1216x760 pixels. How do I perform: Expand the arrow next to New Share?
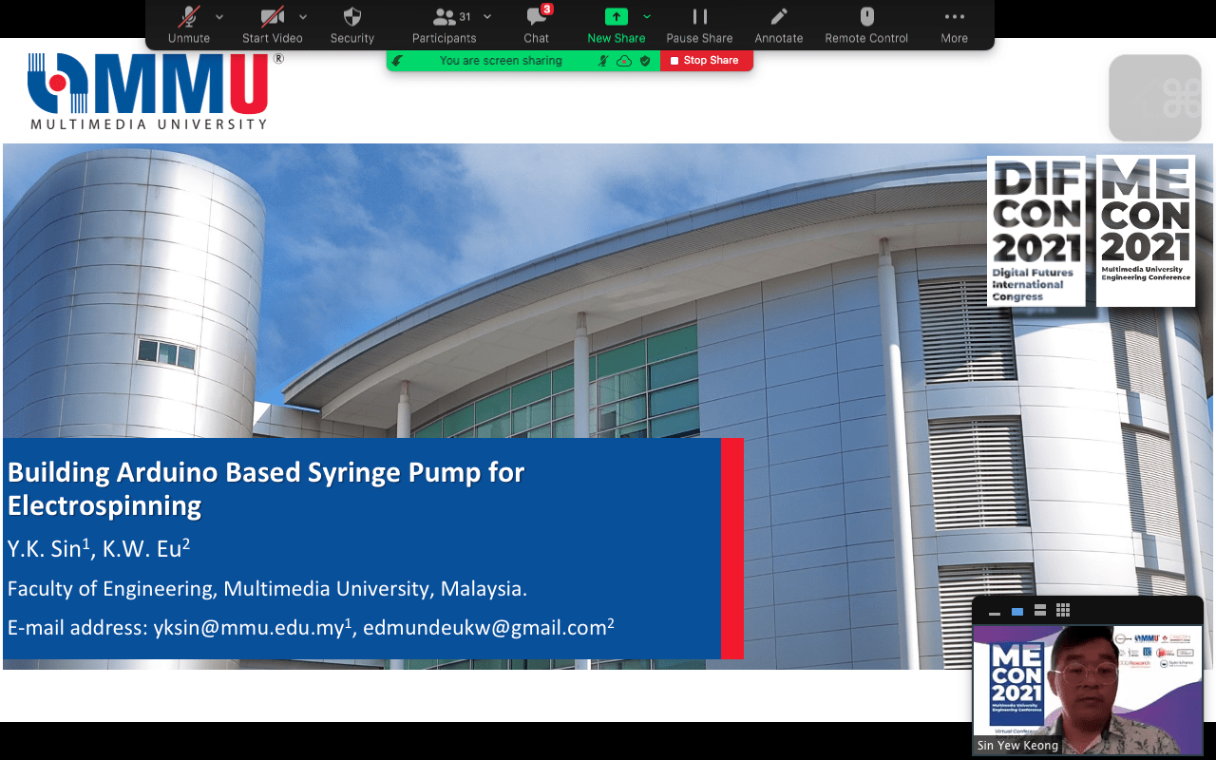pyautogui.click(x=647, y=16)
